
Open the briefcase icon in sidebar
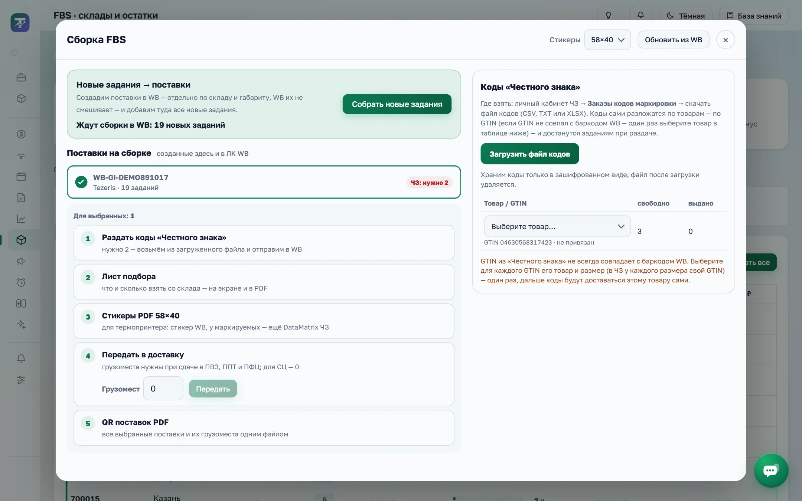coord(21,78)
